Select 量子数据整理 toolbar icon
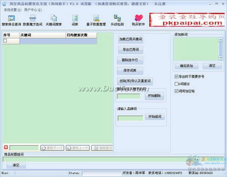 (x=96, y=20)
